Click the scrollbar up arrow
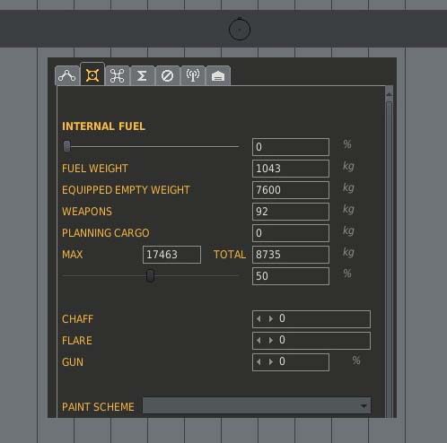The image size is (447, 443). click(x=389, y=94)
